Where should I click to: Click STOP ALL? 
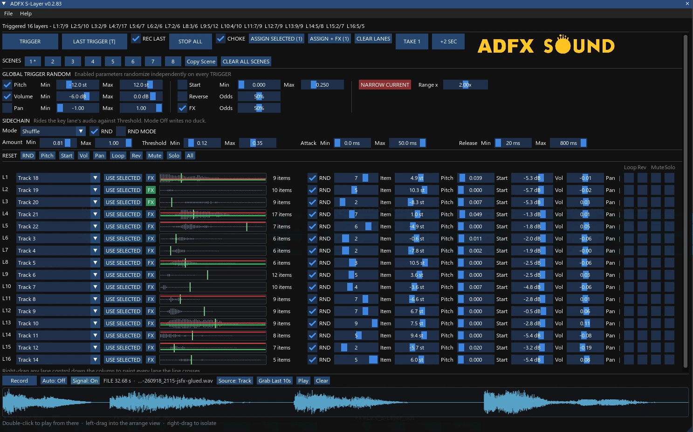point(190,41)
